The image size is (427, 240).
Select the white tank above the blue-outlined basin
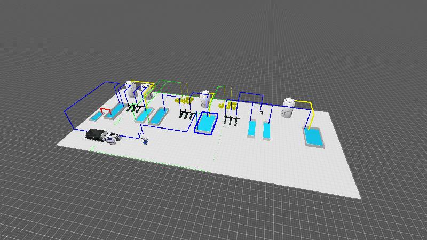[205, 98]
